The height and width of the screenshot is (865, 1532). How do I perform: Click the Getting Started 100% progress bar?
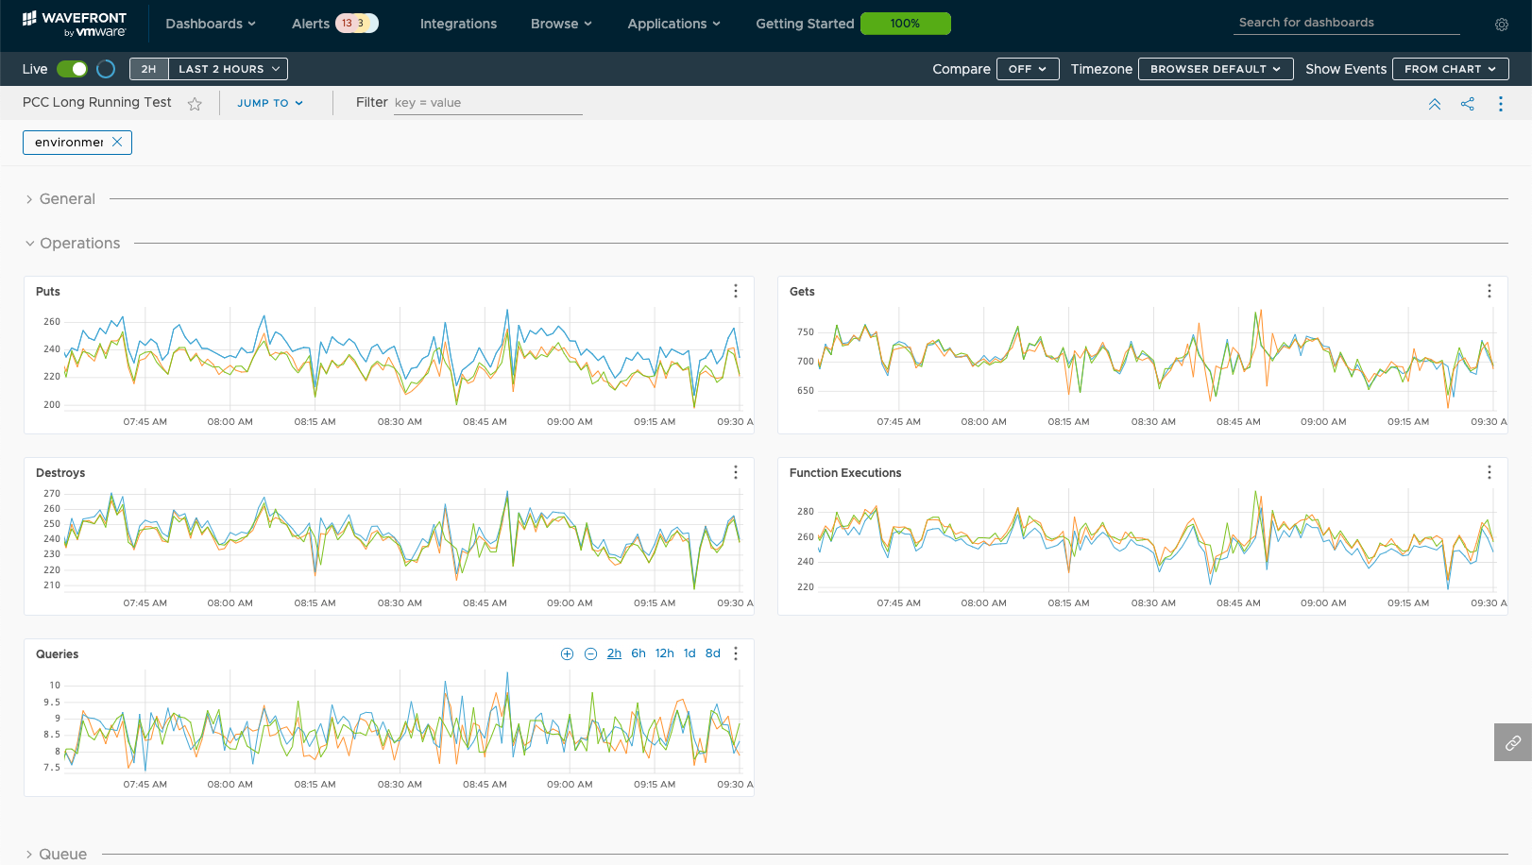(x=905, y=24)
